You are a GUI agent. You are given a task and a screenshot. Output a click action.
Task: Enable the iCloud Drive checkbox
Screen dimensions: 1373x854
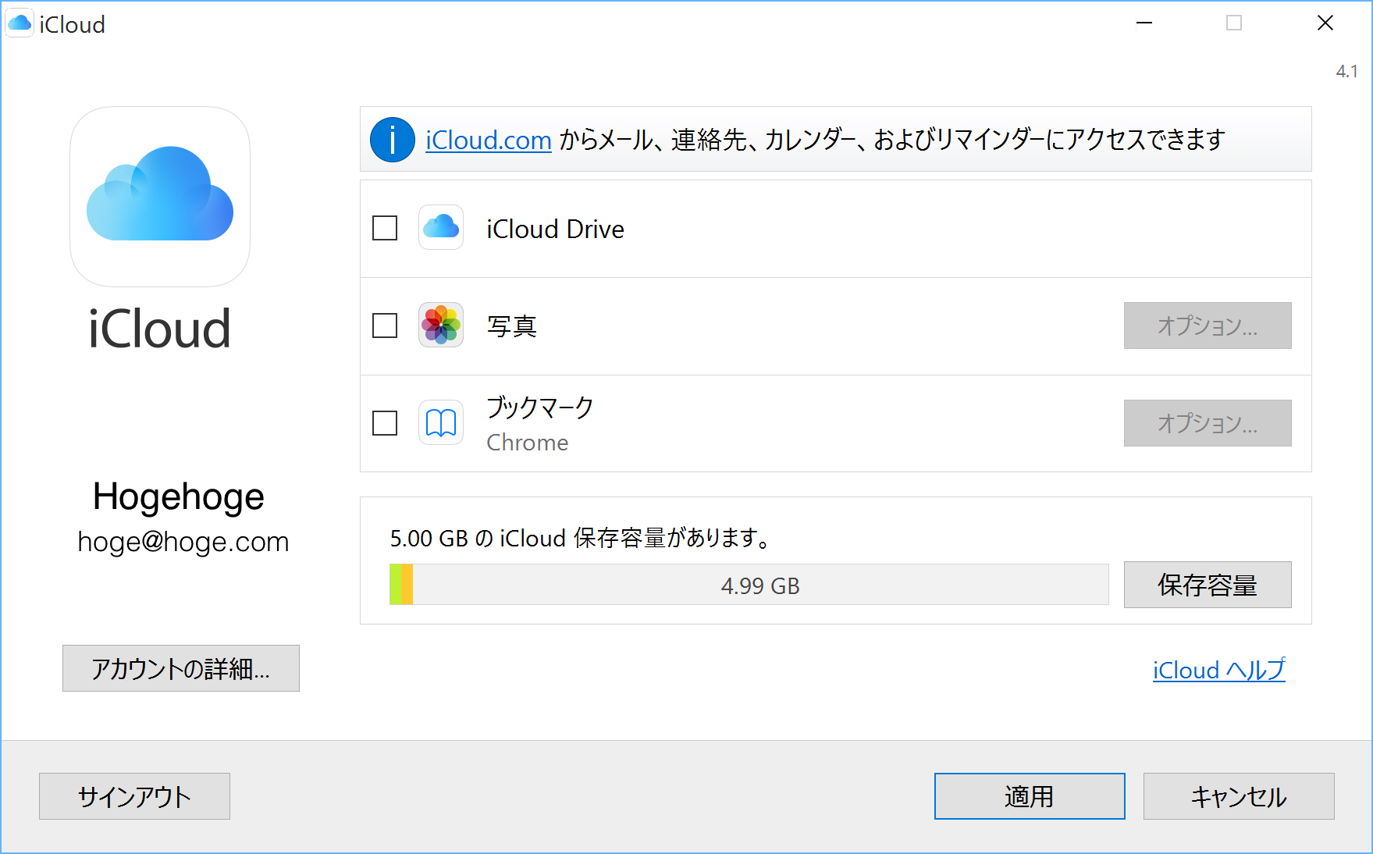tap(385, 228)
